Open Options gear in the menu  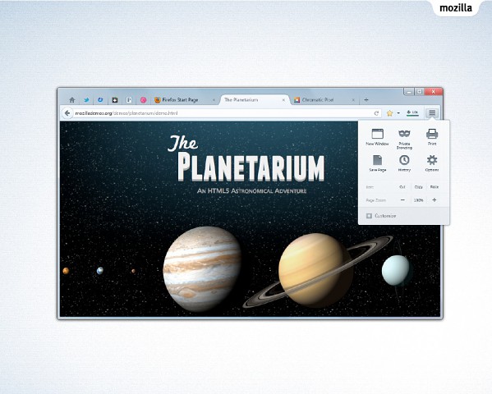pyautogui.click(x=432, y=163)
